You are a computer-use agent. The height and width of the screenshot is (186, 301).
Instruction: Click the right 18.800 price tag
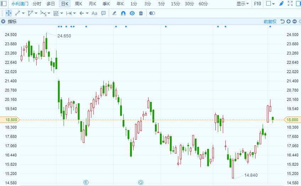[292, 120]
